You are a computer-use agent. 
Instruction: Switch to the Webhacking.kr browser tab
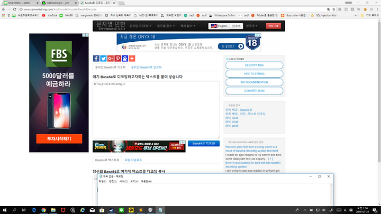tap(58, 3)
